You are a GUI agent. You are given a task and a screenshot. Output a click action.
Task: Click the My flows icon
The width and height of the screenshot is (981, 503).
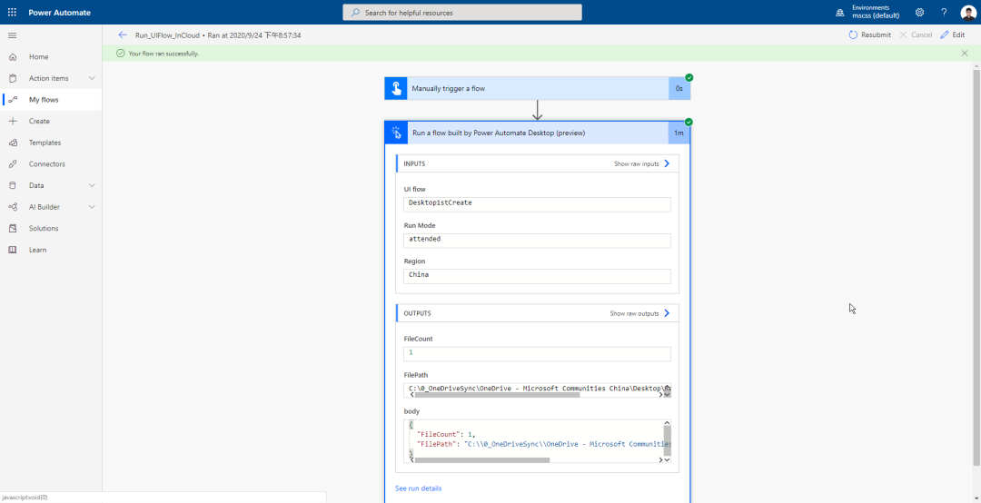[13, 100]
